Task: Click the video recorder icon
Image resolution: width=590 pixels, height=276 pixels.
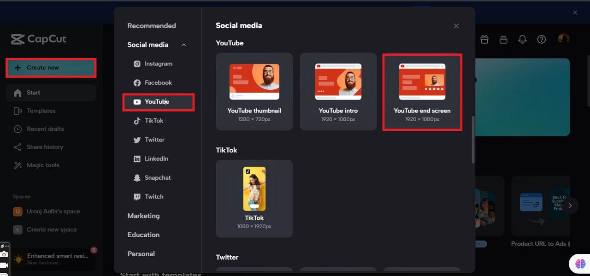Action: 4,265
